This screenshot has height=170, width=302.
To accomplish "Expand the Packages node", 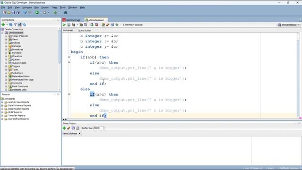I will pos(6,46).
